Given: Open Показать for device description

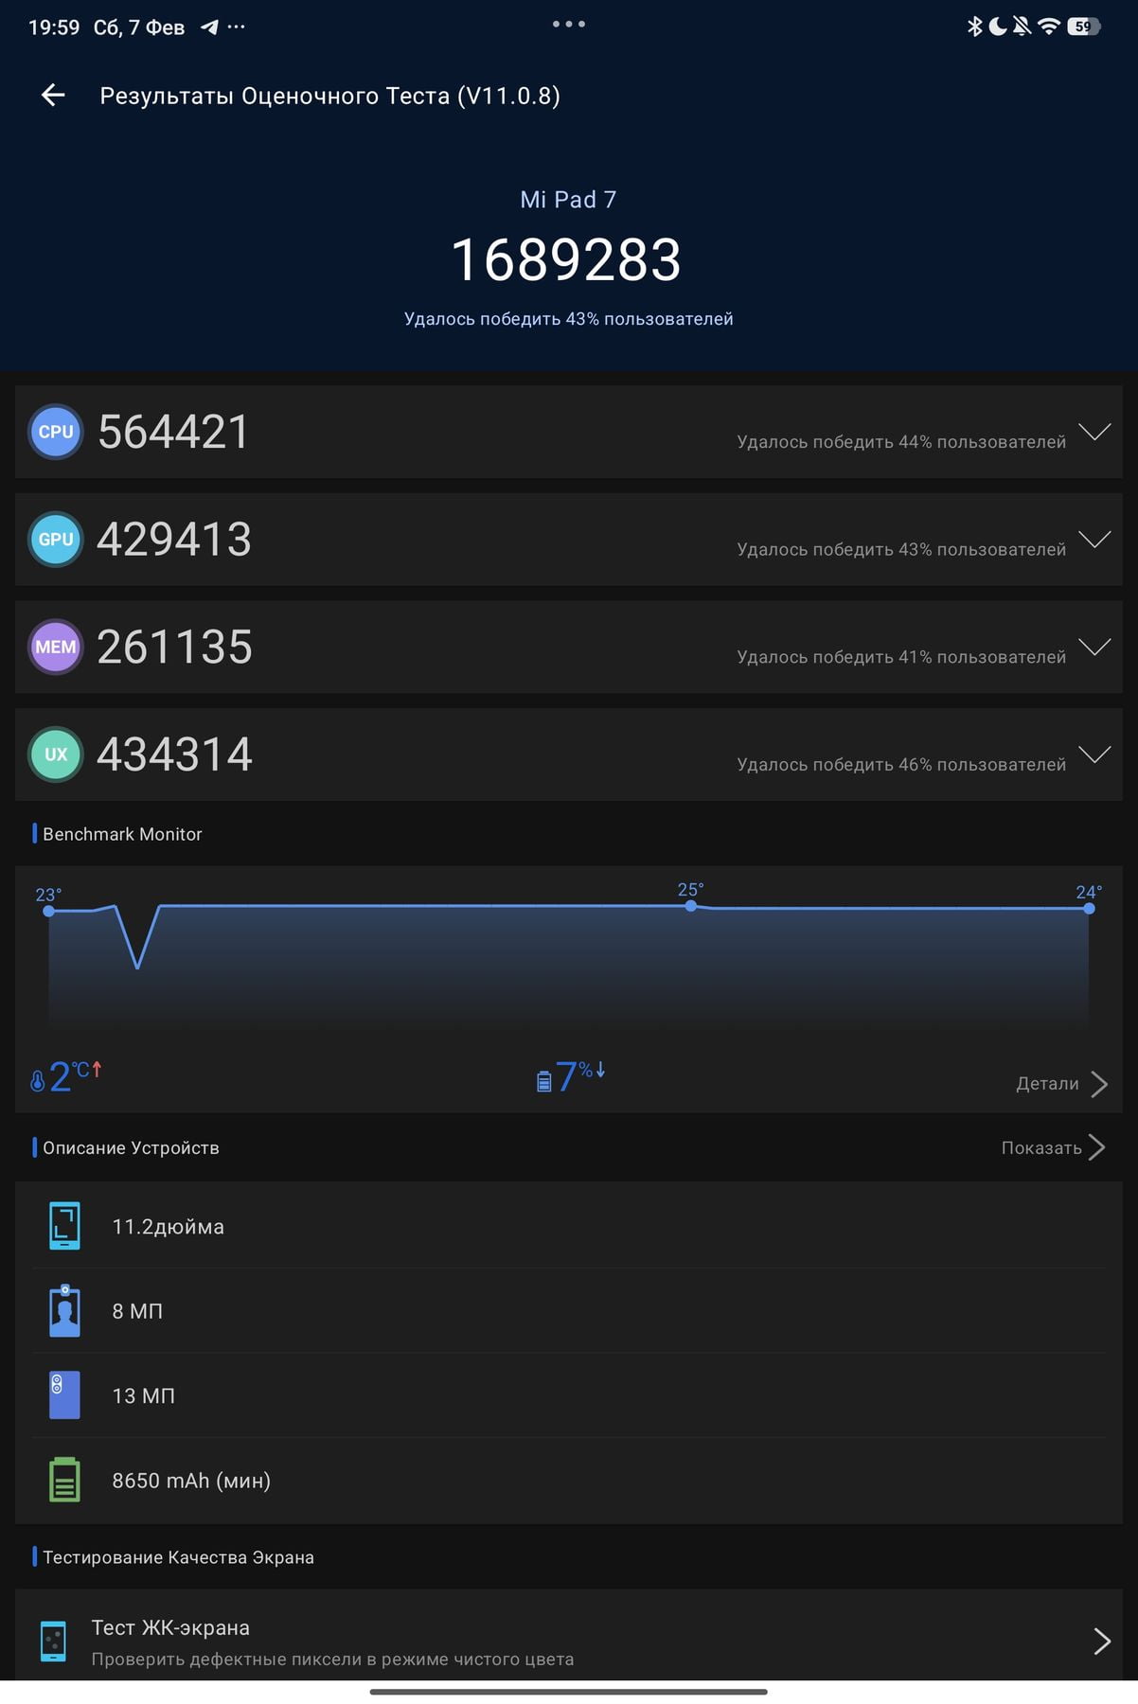Looking at the screenshot, I should click(x=1053, y=1147).
